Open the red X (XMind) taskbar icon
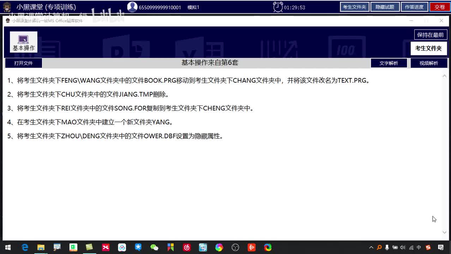Viewport: 451px width, 254px height. tap(106, 247)
